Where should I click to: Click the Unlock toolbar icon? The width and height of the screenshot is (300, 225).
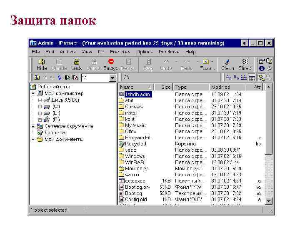(94, 62)
